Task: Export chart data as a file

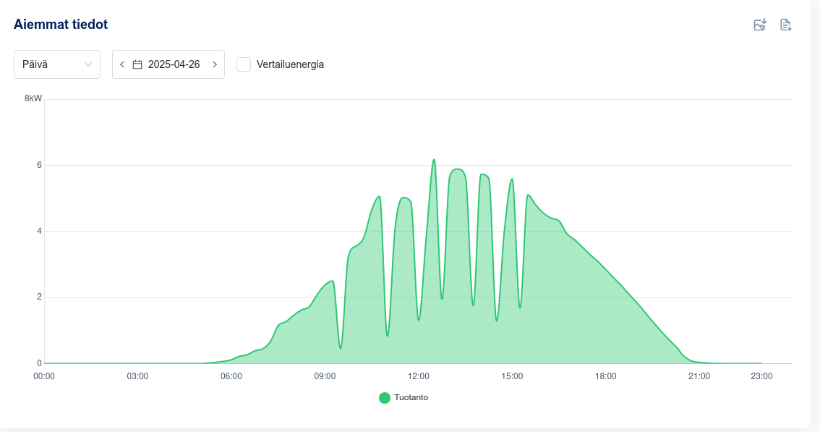Action: (785, 25)
